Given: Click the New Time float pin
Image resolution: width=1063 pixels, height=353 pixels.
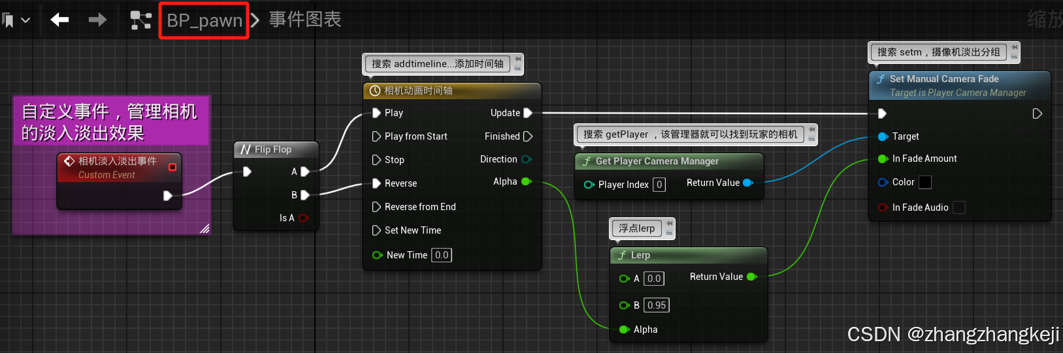Looking at the screenshot, I should point(377,255).
